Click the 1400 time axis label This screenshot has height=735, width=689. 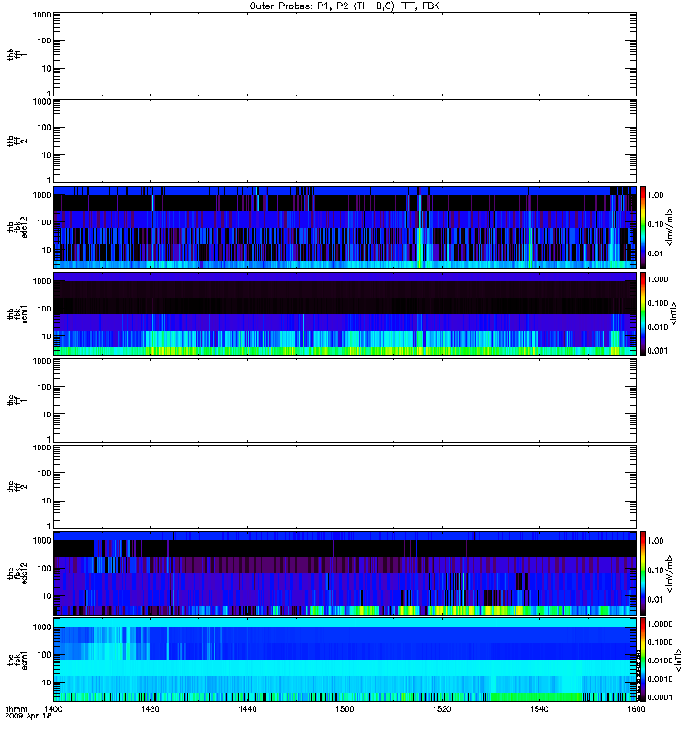[53, 709]
